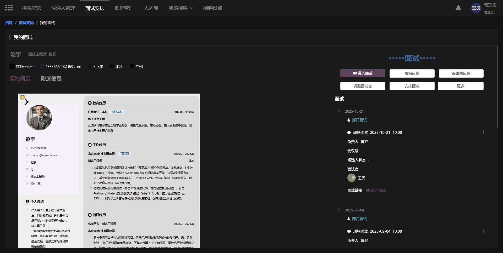This screenshot has width=503, height=253.
Task: Click the email icon beside 133566620@163.com
Action: (42, 66)
